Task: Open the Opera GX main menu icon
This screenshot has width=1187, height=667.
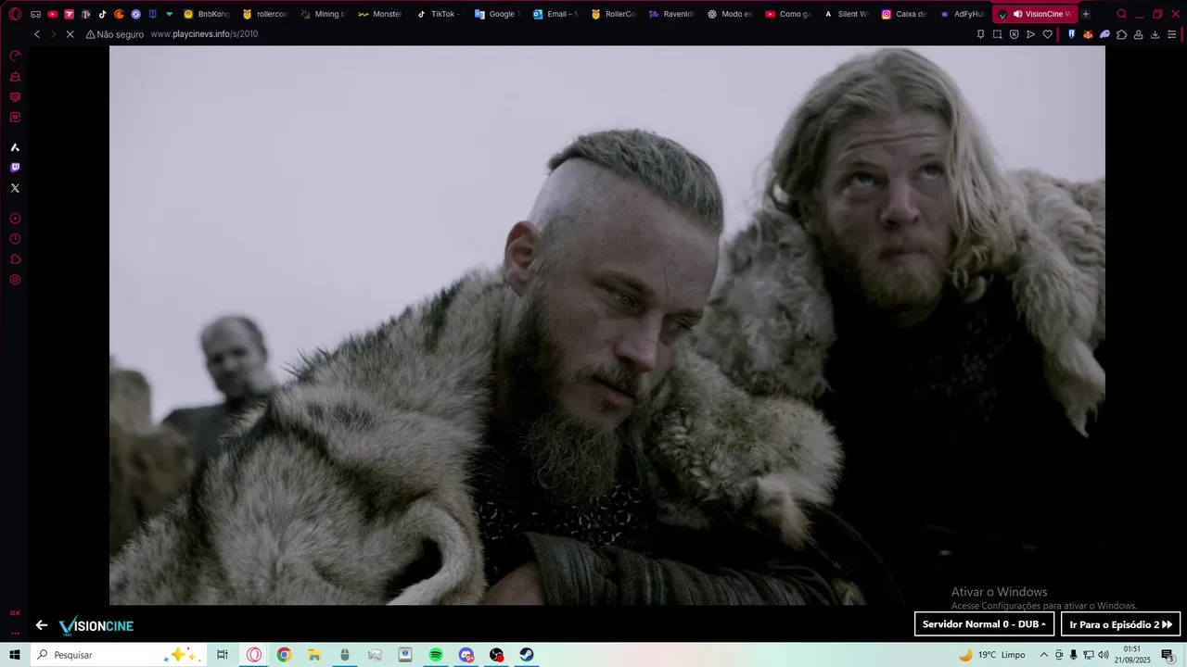Action: coord(15,14)
